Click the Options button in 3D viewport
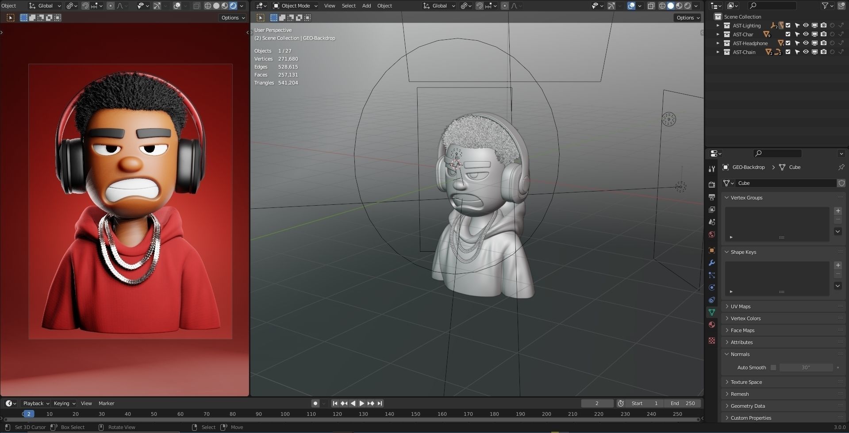The height and width of the screenshot is (433, 849). (688, 18)
